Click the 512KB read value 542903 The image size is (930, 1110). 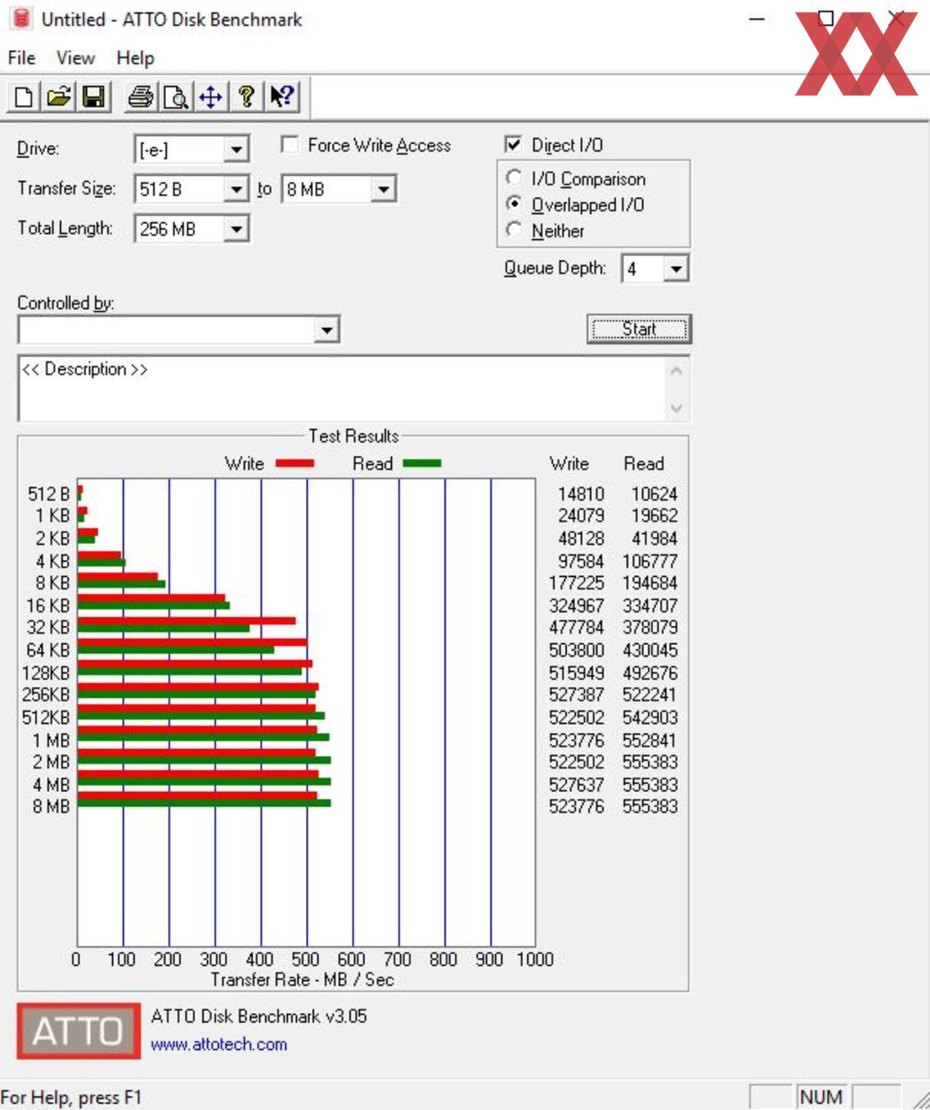[x=650, y=718]
